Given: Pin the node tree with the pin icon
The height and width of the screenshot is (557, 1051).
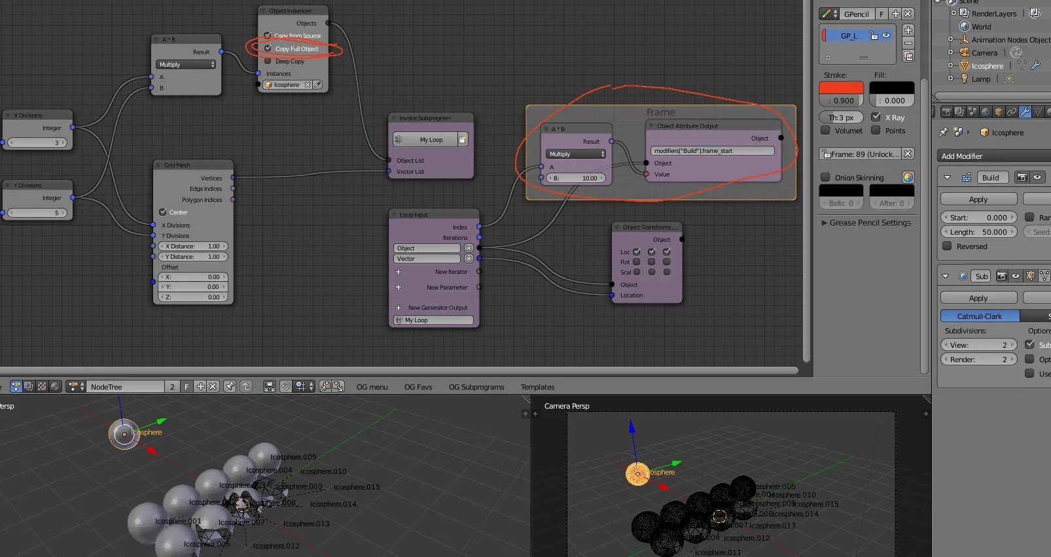Looking at the screenshot, I should click(229, 386).
